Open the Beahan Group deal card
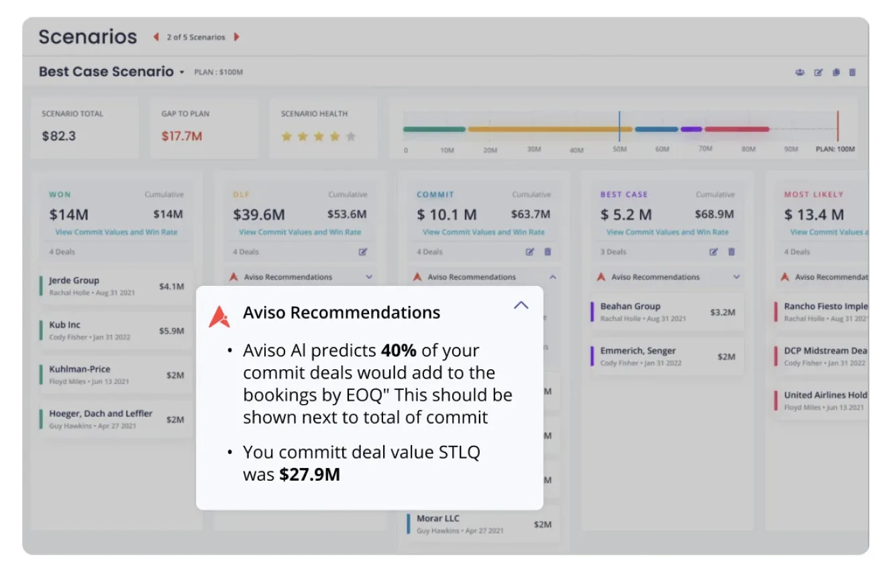 coord(667,312)
